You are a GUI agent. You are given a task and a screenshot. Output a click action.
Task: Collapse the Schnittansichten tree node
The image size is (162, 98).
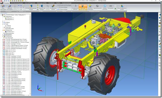tap(3, 30)
